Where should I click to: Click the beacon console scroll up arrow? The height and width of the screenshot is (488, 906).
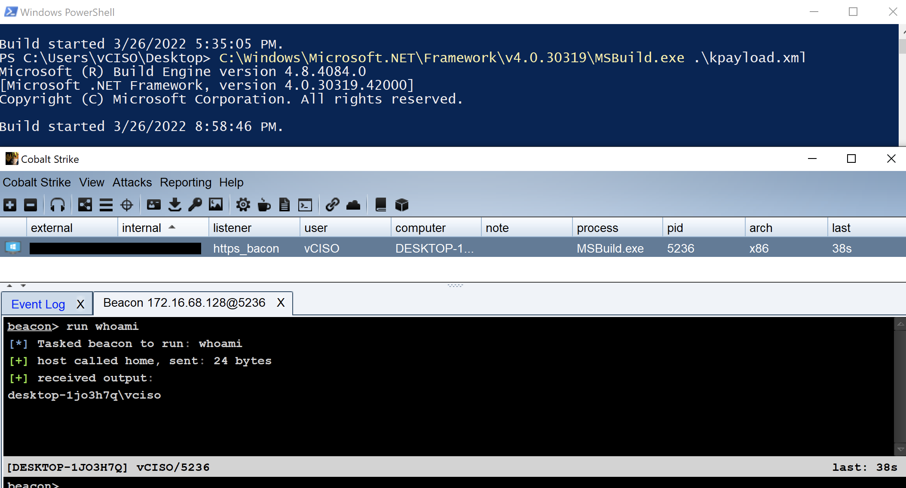(900, 324)
